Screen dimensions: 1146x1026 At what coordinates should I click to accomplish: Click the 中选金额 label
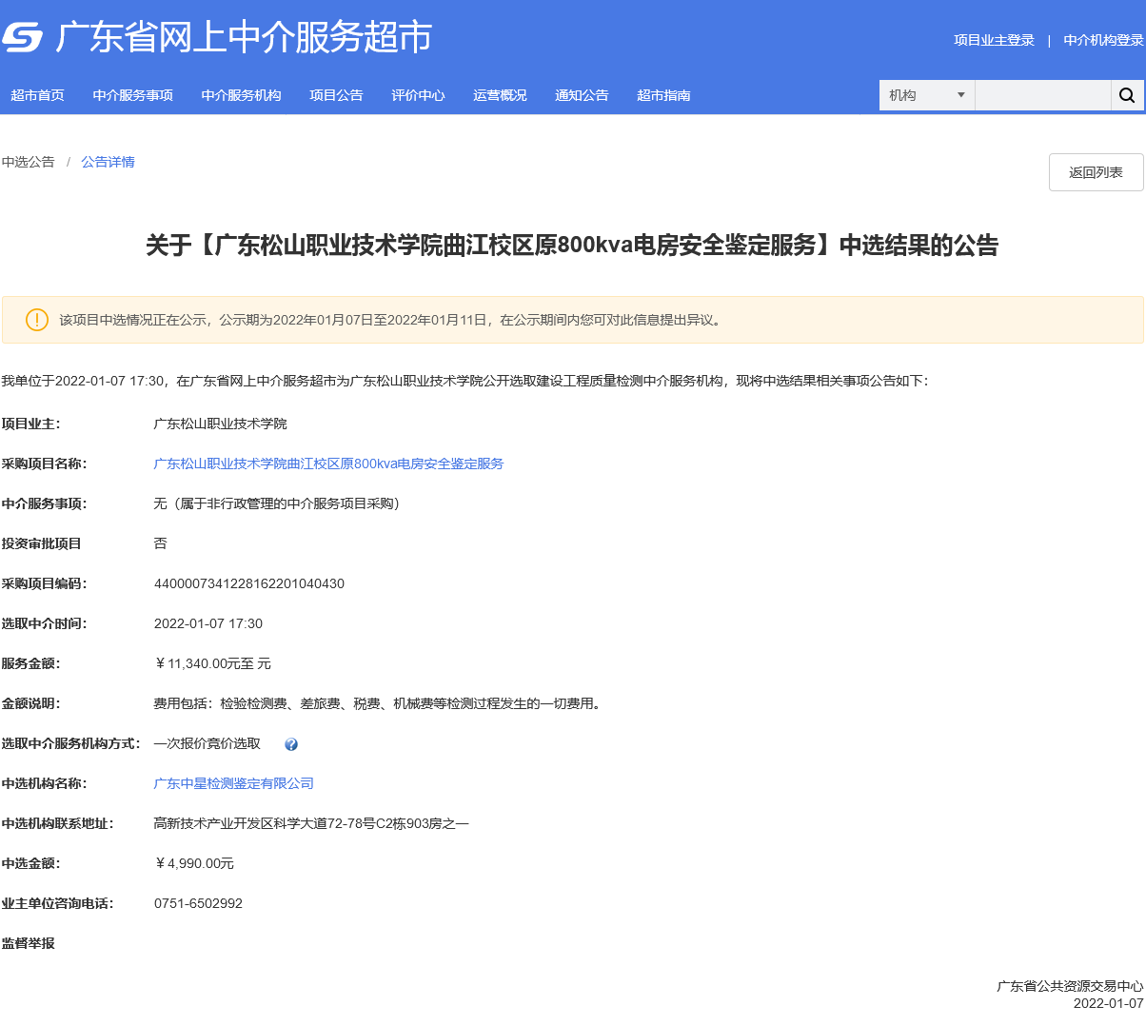[30, 863]
